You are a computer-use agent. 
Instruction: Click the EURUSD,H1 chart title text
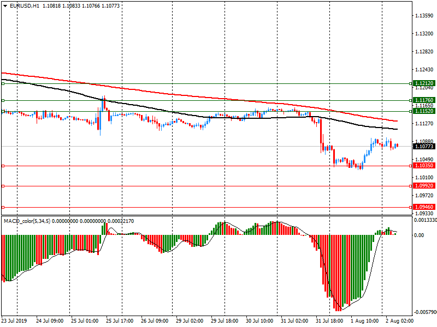tap(24, 6)
